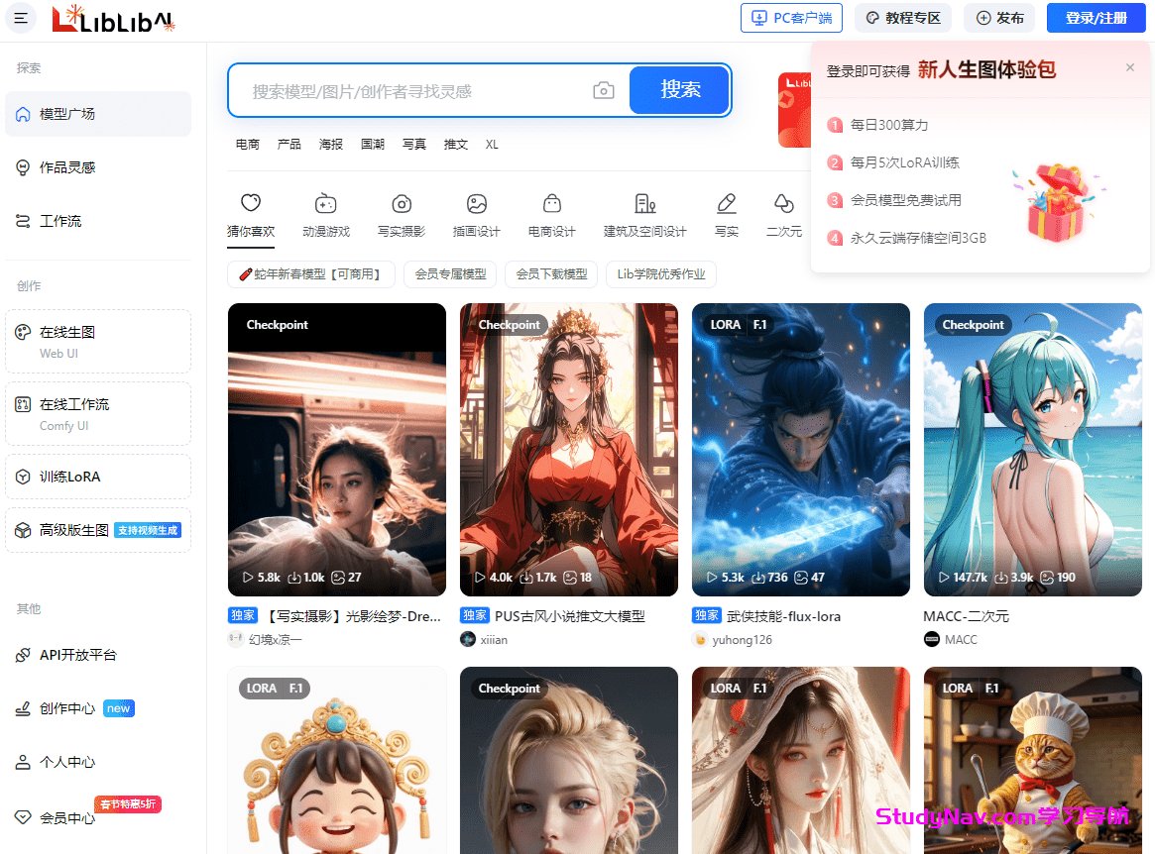Viewport: 1155px width, 854px height.
Task: Select the 电商设计 shopping bag icon
Action: click(552, 204)
